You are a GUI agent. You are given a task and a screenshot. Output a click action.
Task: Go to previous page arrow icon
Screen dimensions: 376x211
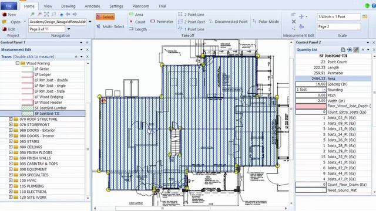68,14
